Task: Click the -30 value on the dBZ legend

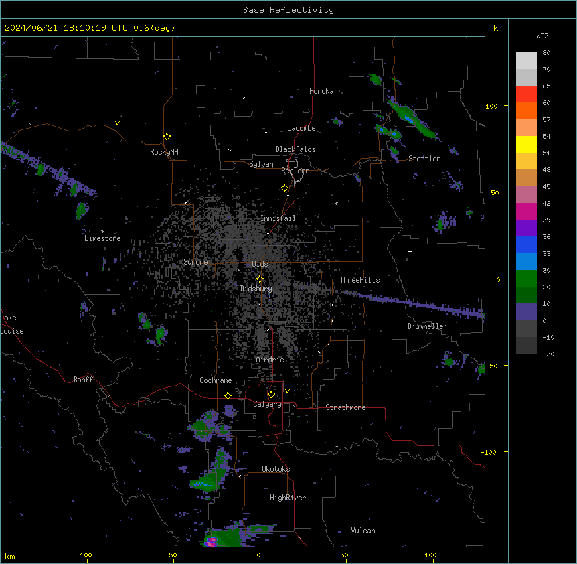Action: 548,354
